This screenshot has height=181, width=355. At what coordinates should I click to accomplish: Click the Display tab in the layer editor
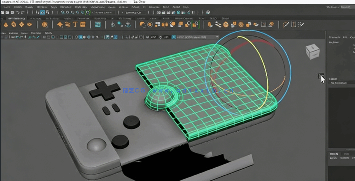pos(333,154)
